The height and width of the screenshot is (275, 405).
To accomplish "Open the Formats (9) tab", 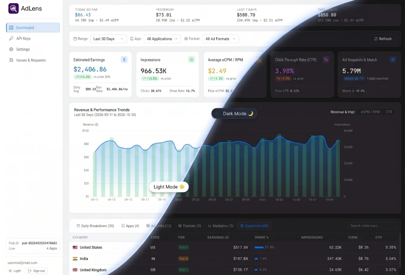I will (x=190, y=226).
